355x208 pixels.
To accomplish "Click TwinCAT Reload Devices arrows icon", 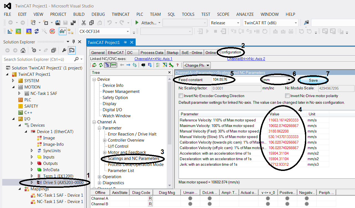I will (37, 32).
